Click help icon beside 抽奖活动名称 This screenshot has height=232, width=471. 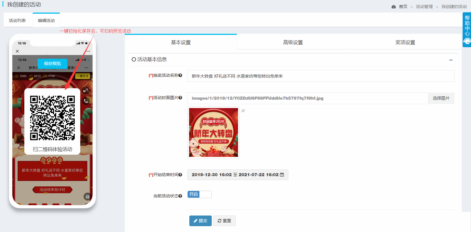pos(180,75)
